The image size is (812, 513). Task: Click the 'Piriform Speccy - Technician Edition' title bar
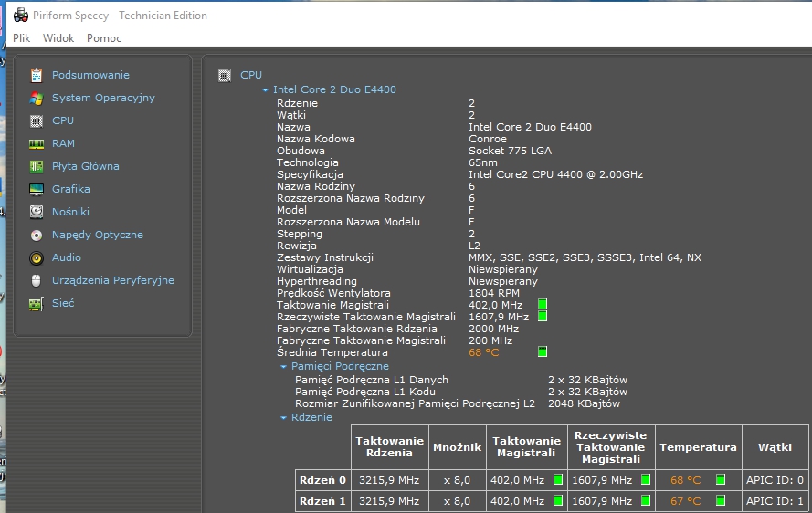click(121, 16)
